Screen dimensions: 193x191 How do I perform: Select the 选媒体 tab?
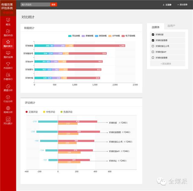pos(156,27)
